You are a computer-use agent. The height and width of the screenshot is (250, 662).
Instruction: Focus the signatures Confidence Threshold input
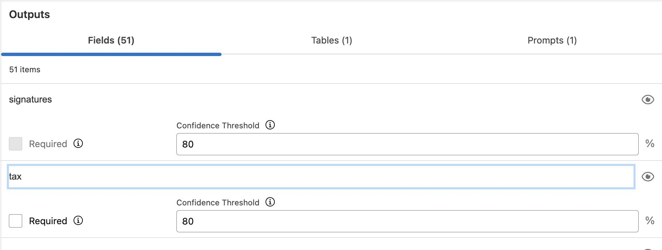pos(407,144)
